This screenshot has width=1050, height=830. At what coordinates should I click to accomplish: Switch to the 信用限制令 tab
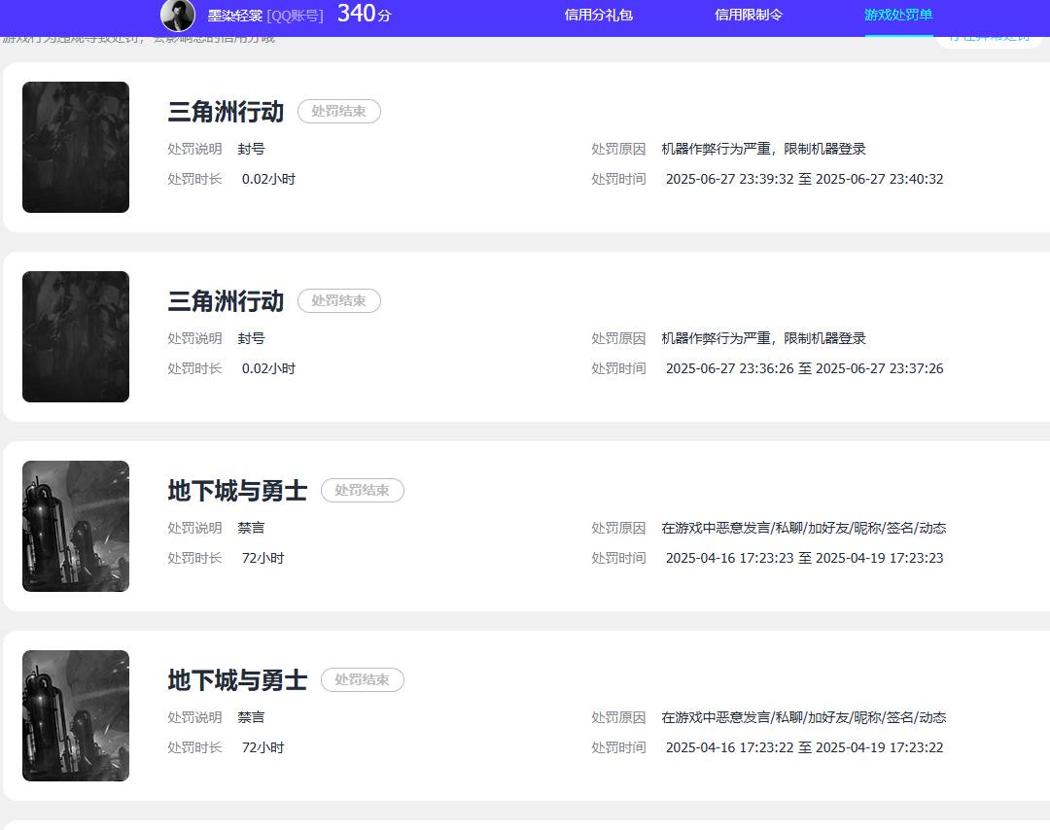click(749, 15)
